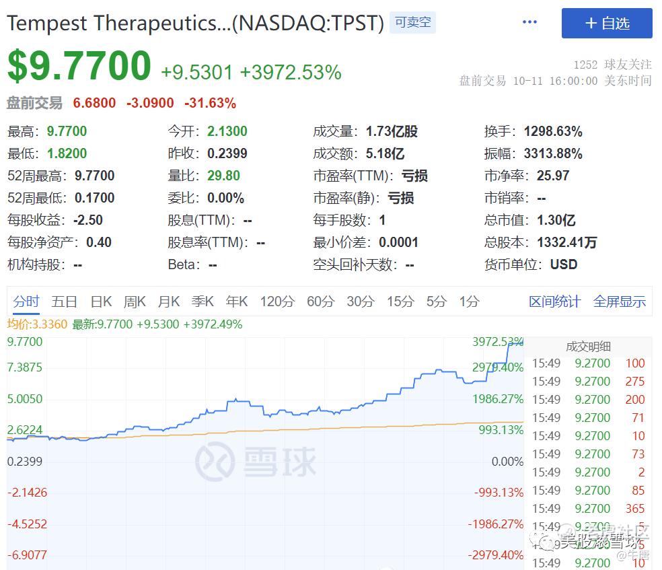Click the 量比 value 29.80
The height and width of the screenshot is (570, 662).
coord(223,176)
